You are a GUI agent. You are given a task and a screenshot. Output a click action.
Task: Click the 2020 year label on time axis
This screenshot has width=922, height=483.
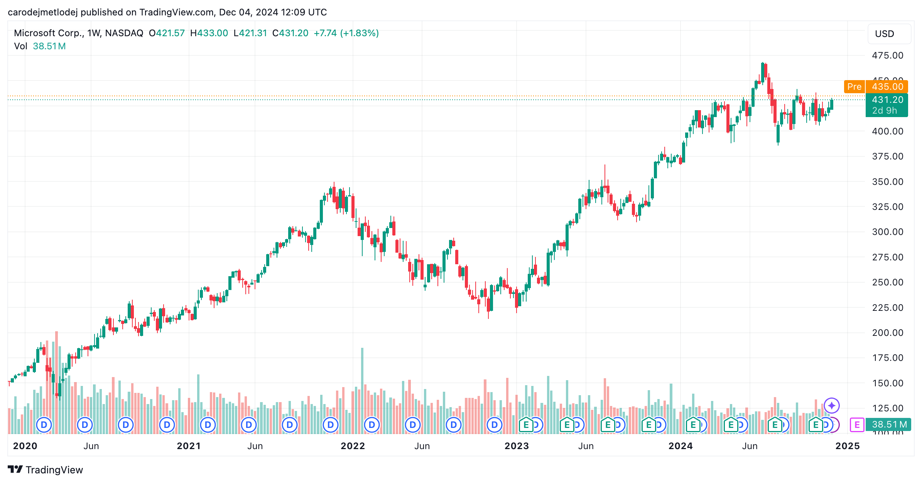coord(25,446)
